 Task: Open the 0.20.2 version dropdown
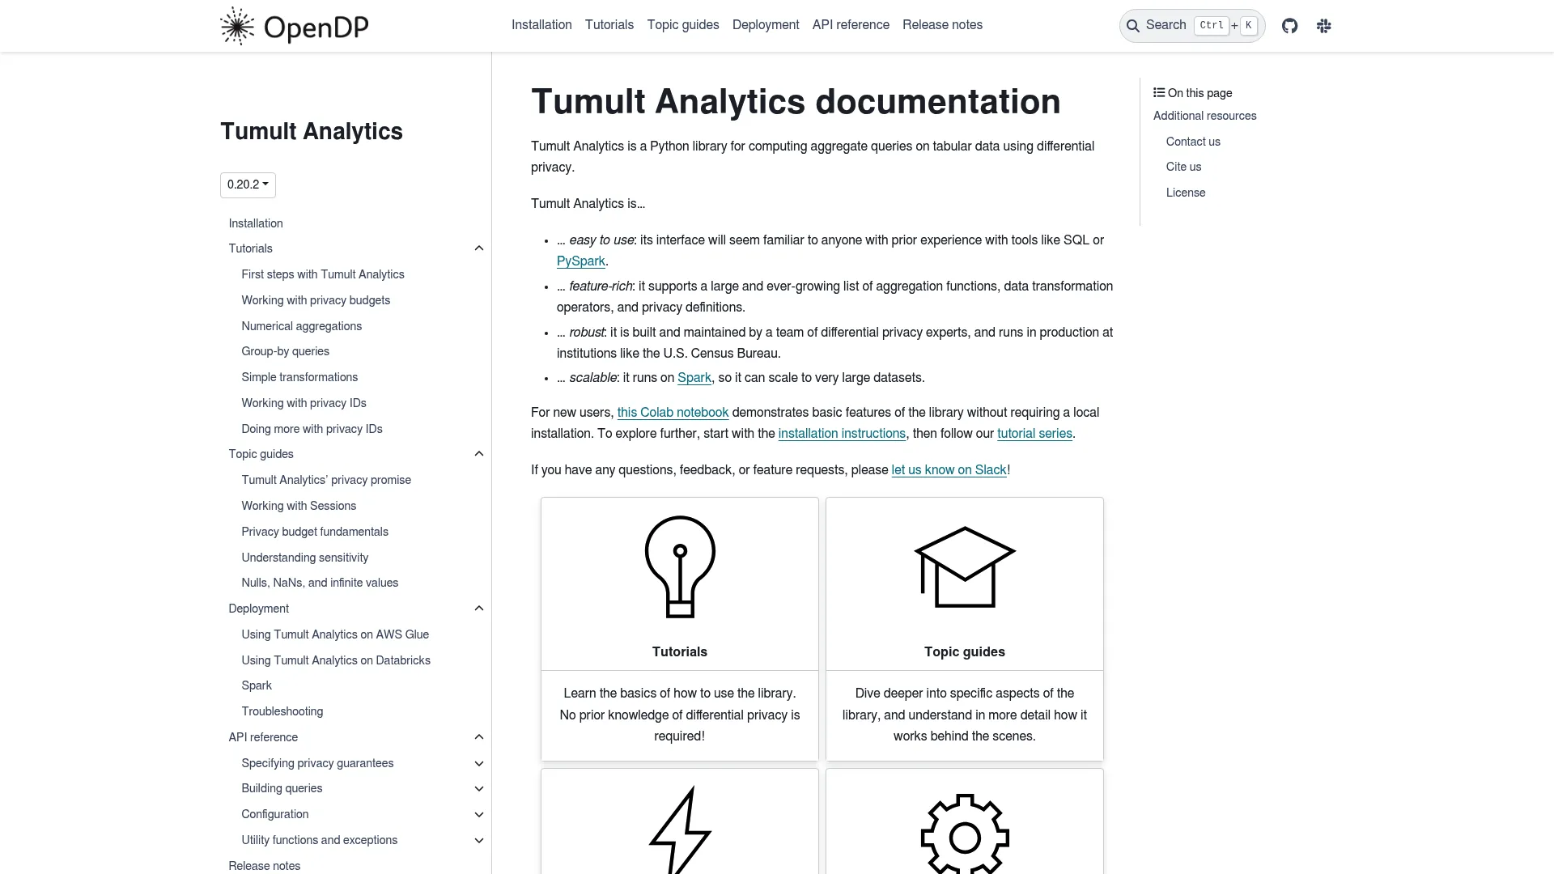pyautogui.click(x=248, y=185)
